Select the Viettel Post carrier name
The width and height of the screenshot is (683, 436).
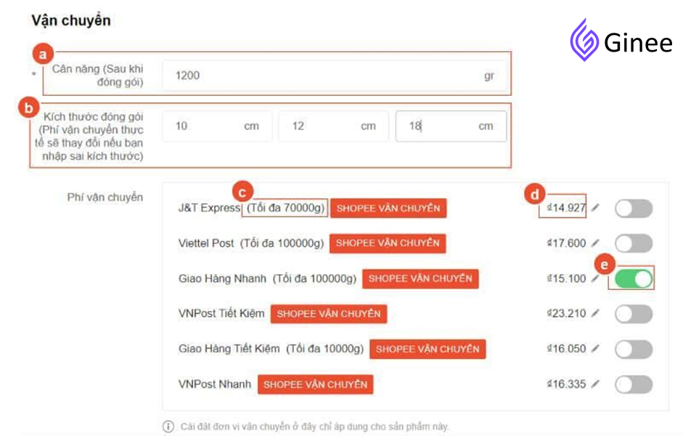[x=206, y=243]
